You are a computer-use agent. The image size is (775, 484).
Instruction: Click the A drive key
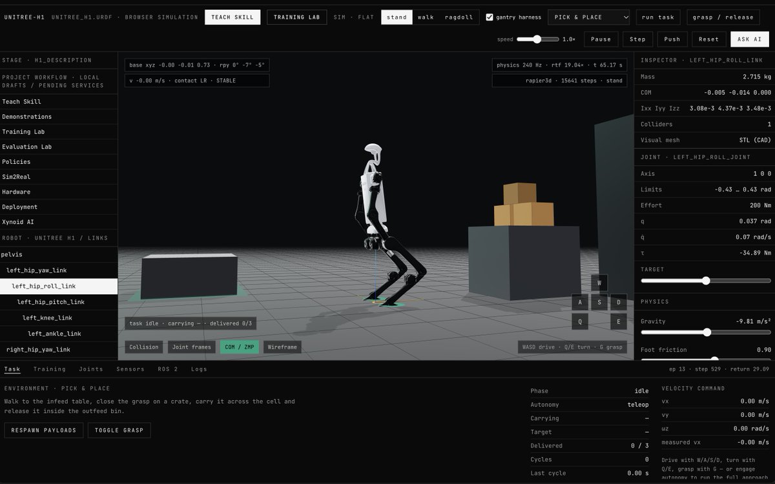click(x=580, y=302)
